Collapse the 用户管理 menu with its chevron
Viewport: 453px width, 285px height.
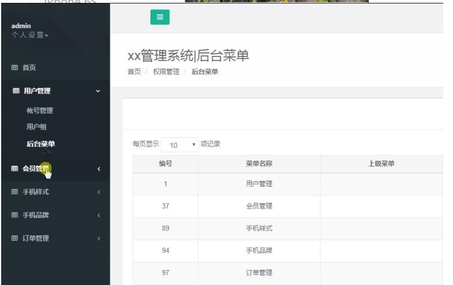tap(98, 91)
